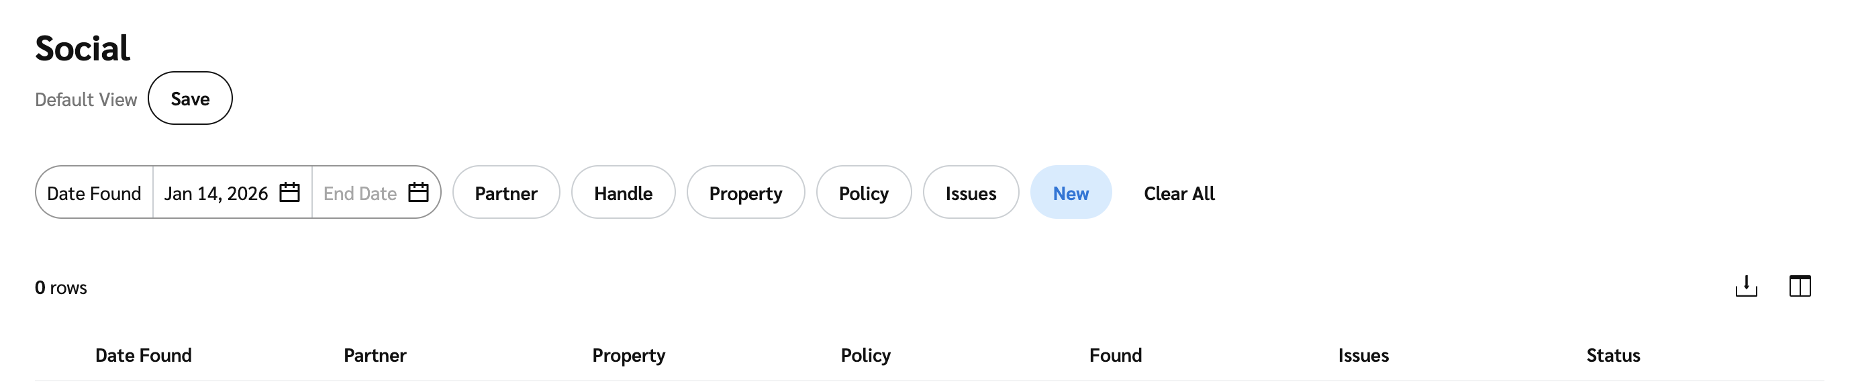Open the start date calendar icon

pos(289,193)
